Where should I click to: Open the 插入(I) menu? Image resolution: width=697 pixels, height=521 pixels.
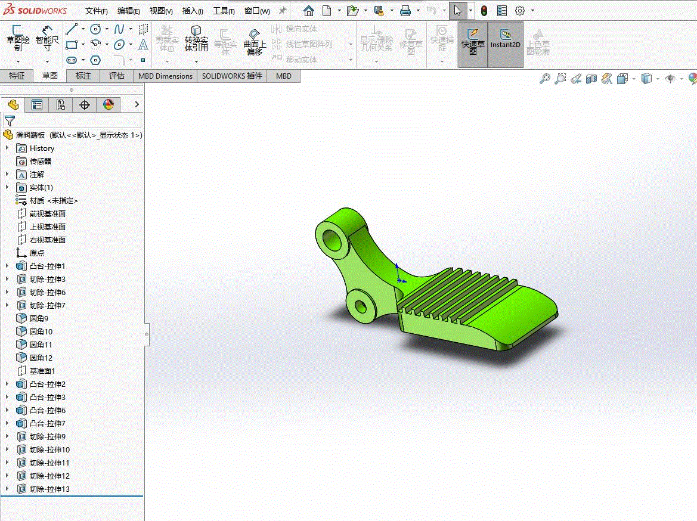tap(193, 11)
